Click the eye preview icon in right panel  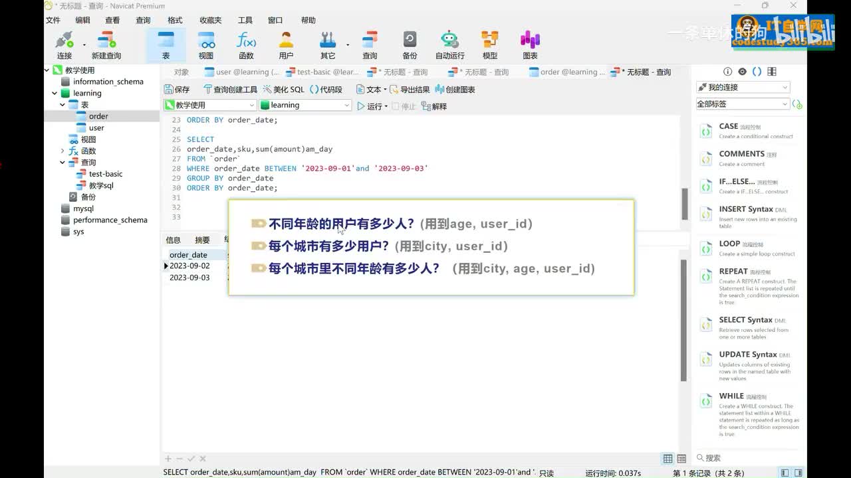coord(742,72)
